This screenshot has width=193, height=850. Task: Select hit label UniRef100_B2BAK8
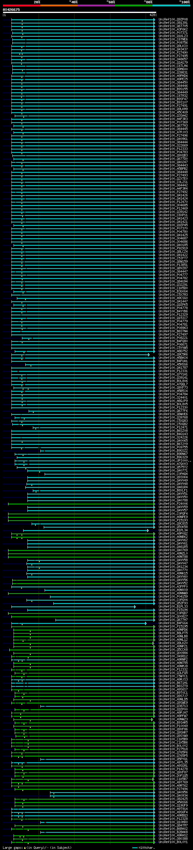click(173, 832)
